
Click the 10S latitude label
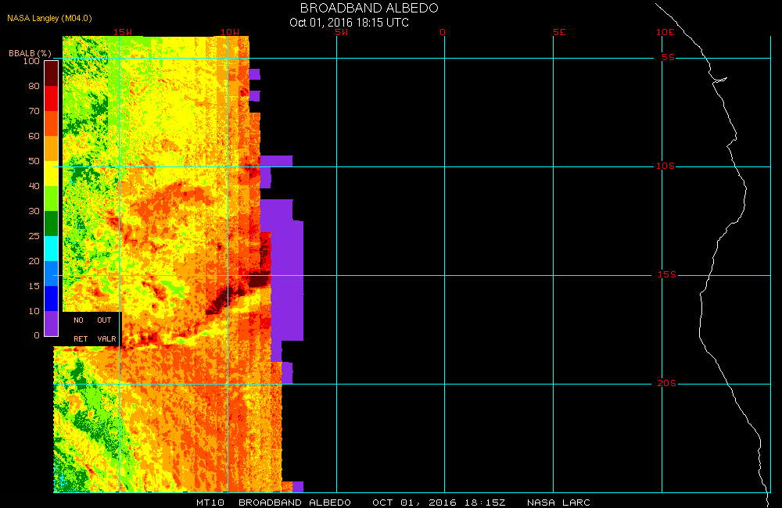coord(665,166)
